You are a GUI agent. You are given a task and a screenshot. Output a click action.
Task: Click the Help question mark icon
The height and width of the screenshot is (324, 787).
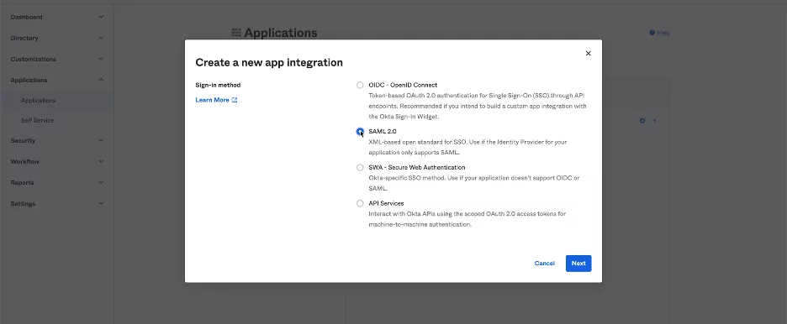[x=652, y=33]
